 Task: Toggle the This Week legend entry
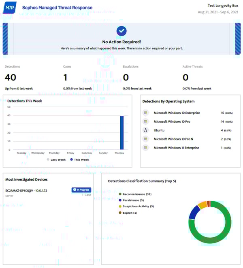click(x=79, y=160)
